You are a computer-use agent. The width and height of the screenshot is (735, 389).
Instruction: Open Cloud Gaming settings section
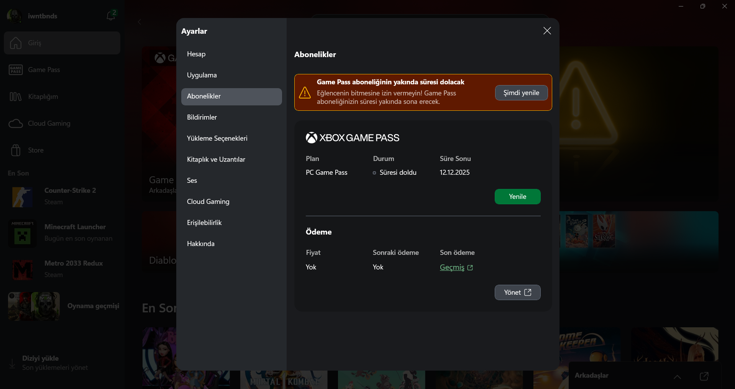[231, 202]
